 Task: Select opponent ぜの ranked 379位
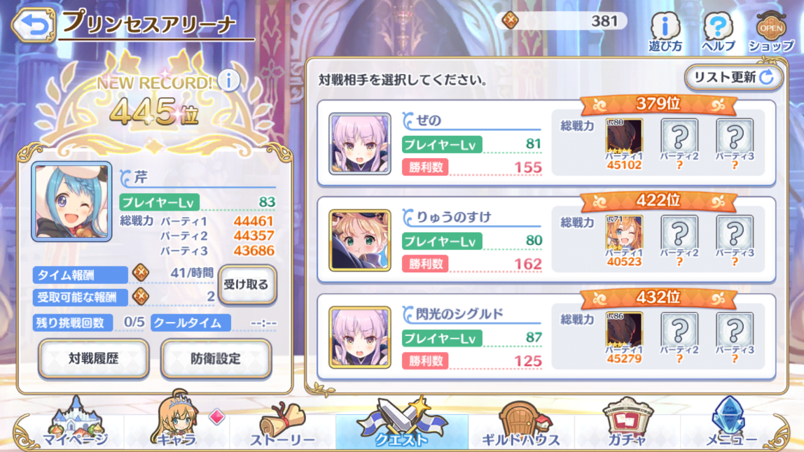[546, 143]
